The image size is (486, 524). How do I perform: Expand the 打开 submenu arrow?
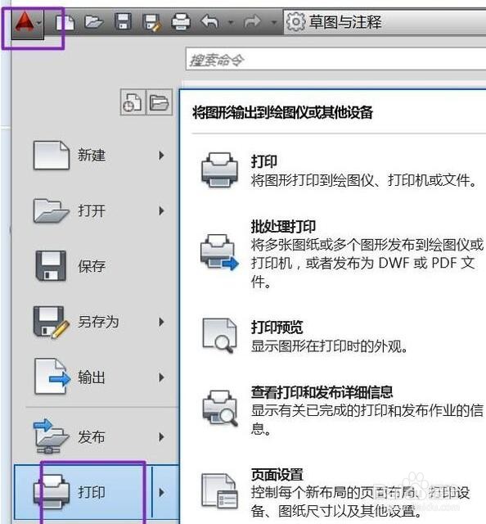[161, 211]
